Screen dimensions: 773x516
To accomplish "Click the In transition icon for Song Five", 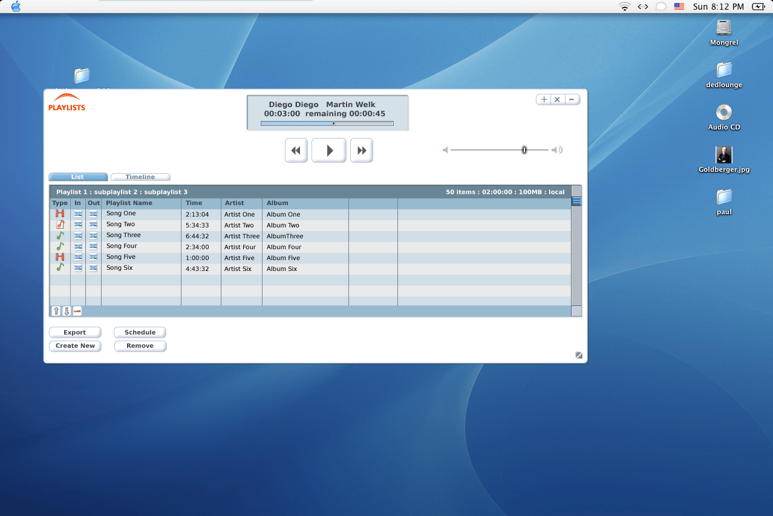I will [x=78, y=257].
